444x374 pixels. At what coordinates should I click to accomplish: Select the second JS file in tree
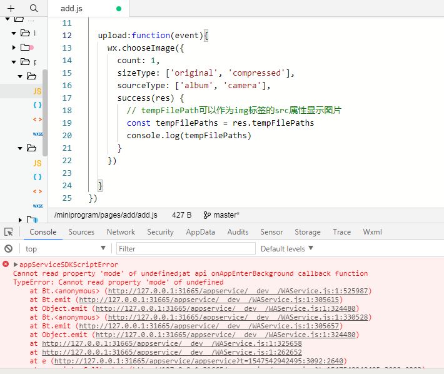38,163
